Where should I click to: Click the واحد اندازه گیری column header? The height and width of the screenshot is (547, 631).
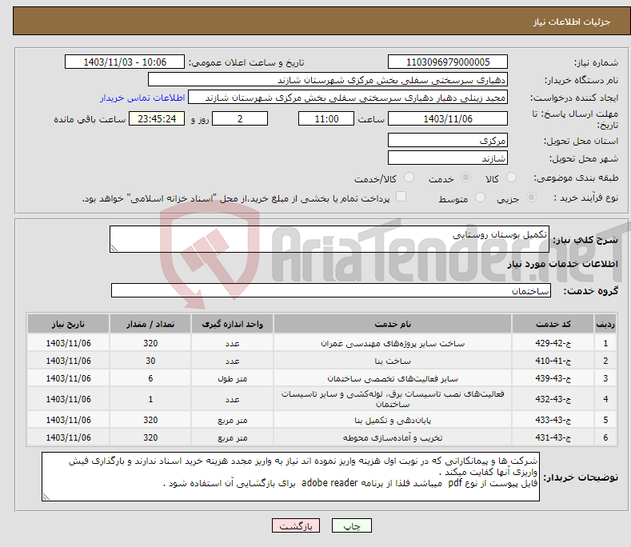tap(232, 324)
